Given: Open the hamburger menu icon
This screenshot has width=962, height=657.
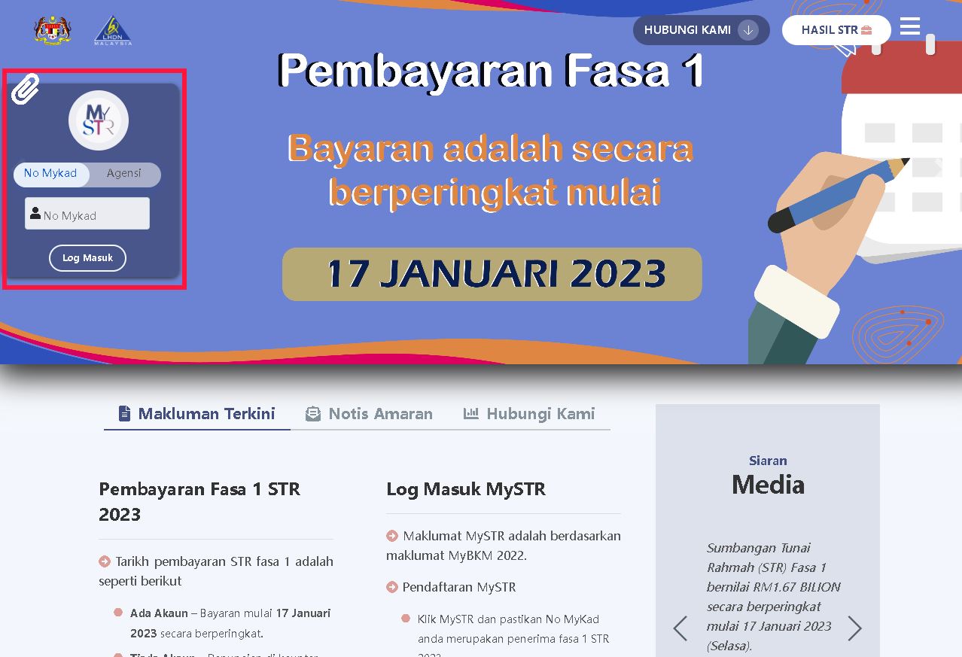Looking at the screenshot, I should (910, 27).
